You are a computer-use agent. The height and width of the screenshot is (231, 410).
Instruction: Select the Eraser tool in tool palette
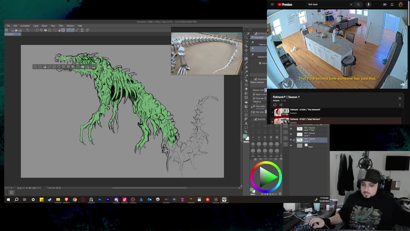click(246, 89)
